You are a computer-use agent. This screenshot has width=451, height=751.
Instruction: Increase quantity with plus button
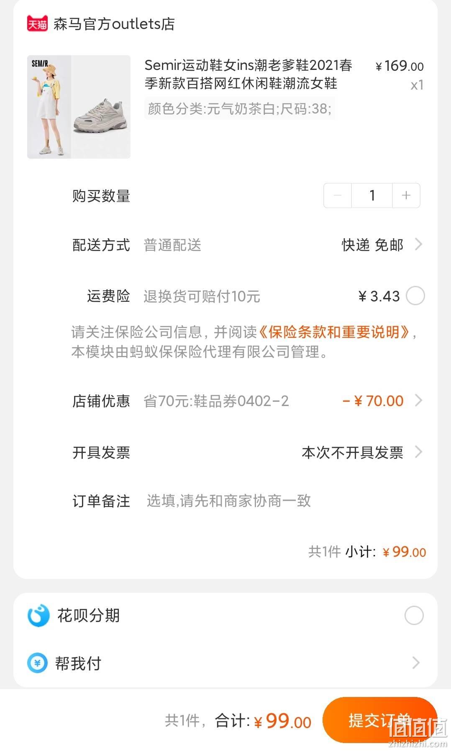(x=406, y=195)
